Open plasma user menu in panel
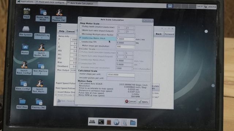The image size is (234, 131). [x=212, y=7]
